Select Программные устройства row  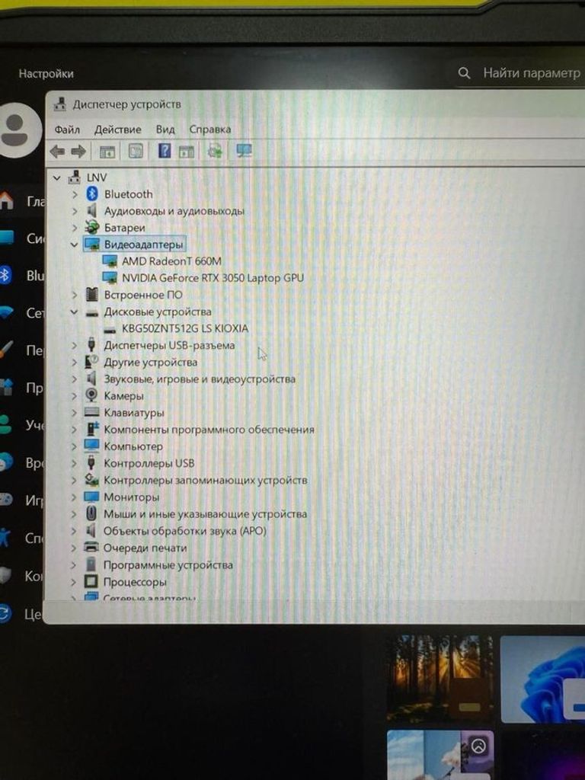168,564
